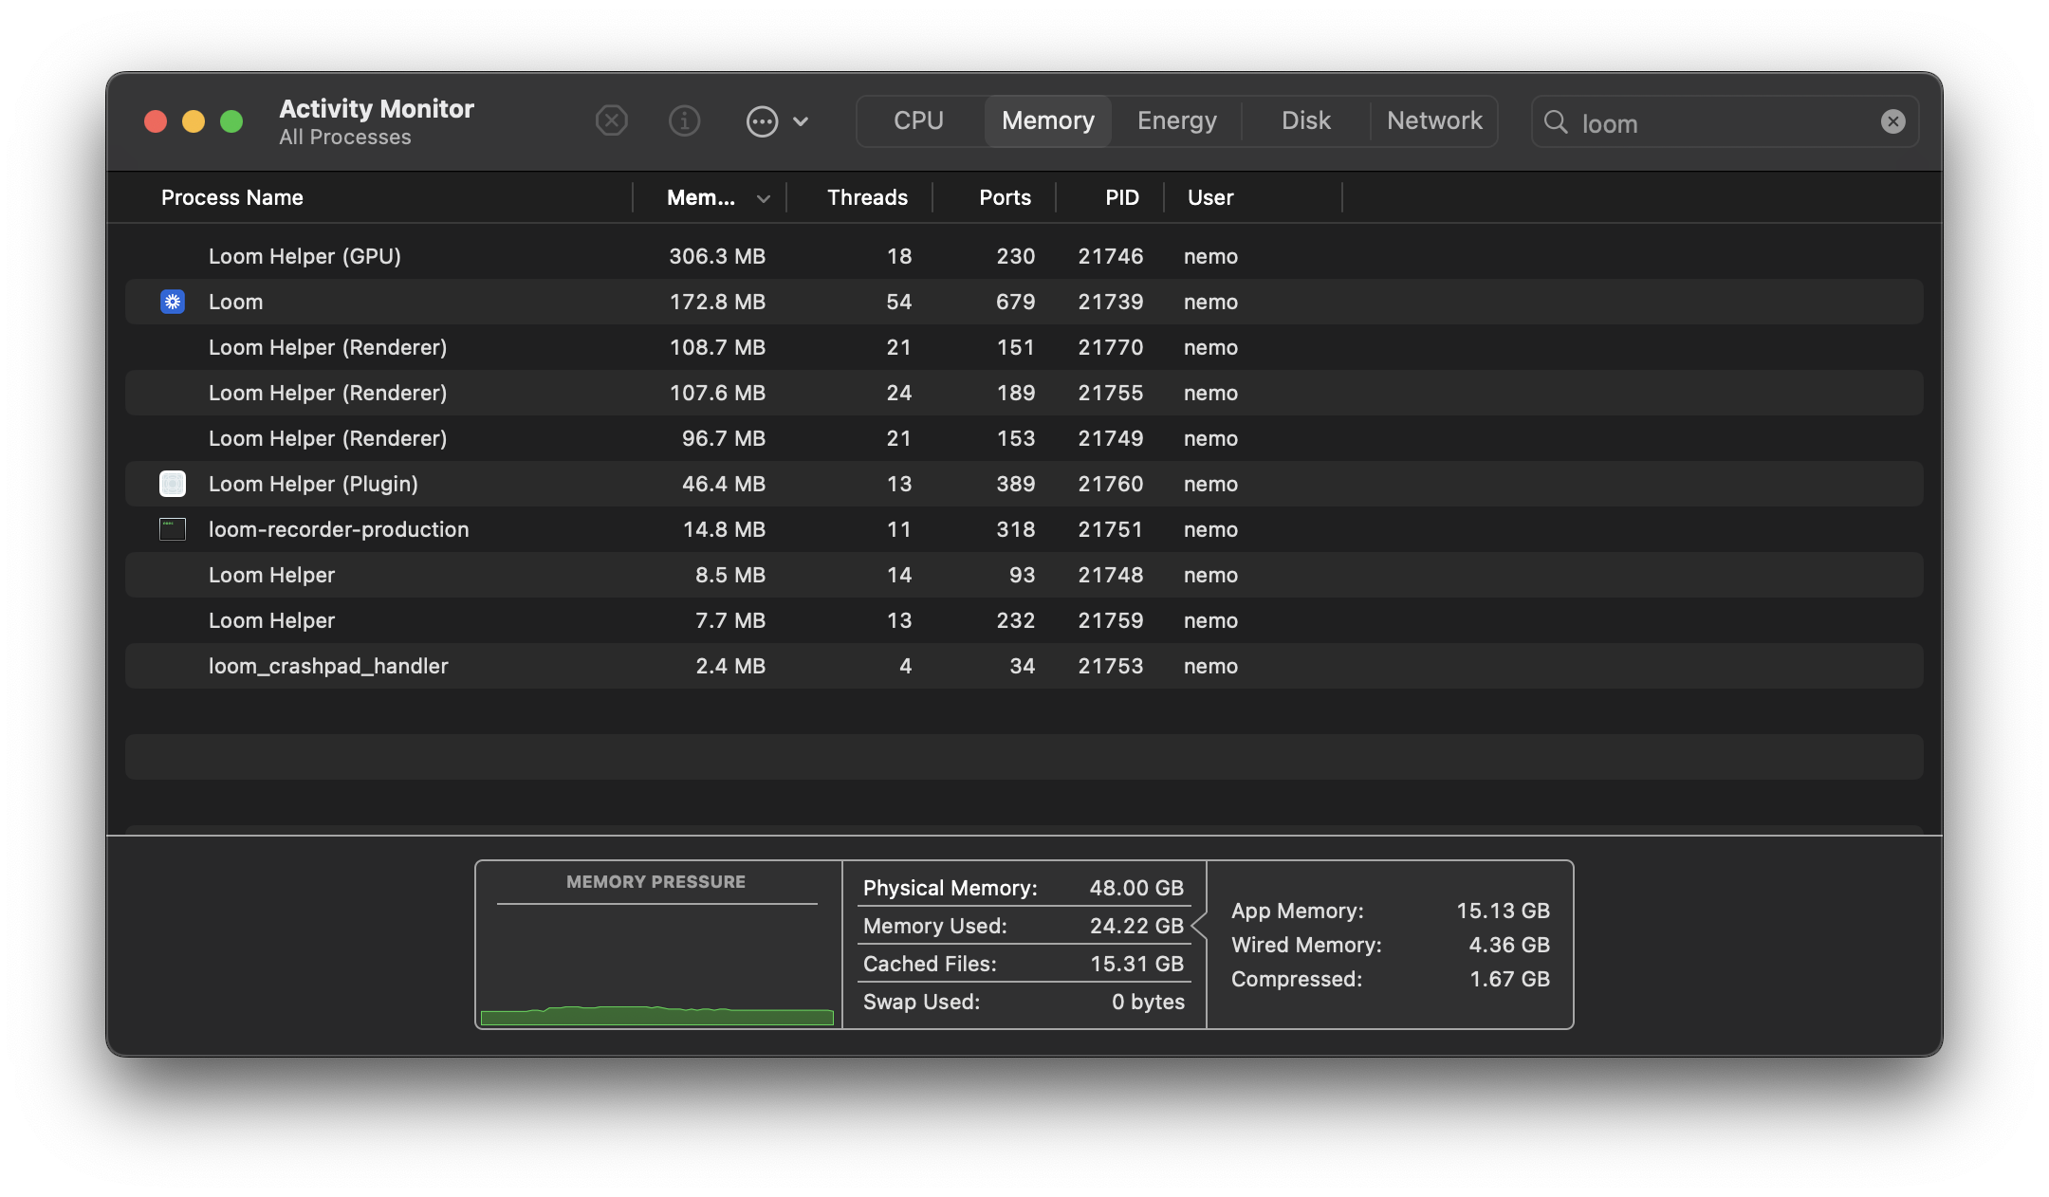Click the search magnifying glass icon
Image resolution: width=2049 pixels, height=1197 pixels.
1556,122
